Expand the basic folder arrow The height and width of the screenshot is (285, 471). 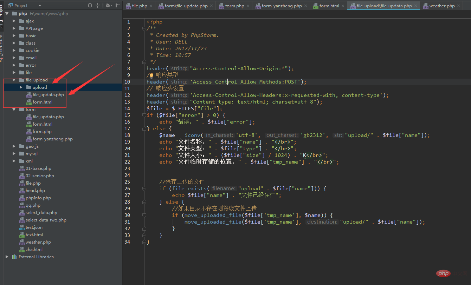(x=14, y=36)
